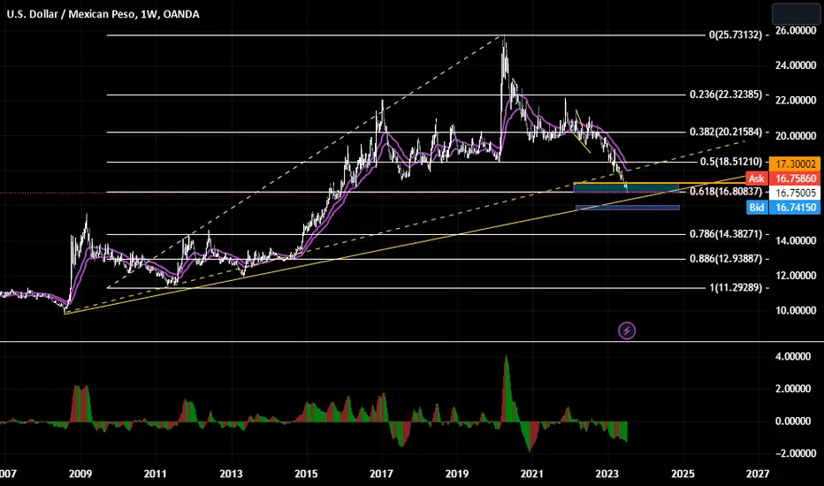Select the dark blue rectangle zone below 16

(628, 208)
